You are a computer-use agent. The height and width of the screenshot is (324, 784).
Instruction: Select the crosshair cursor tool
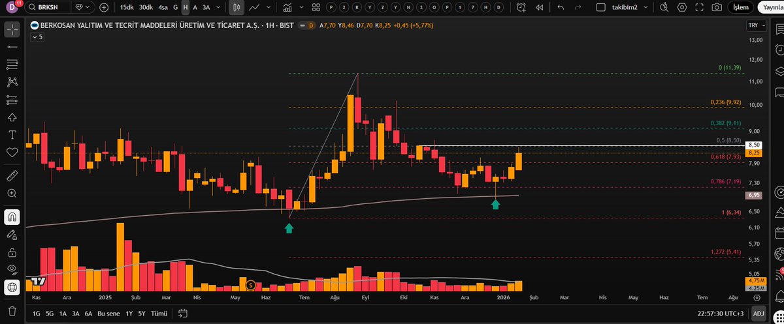coord(12,30)
